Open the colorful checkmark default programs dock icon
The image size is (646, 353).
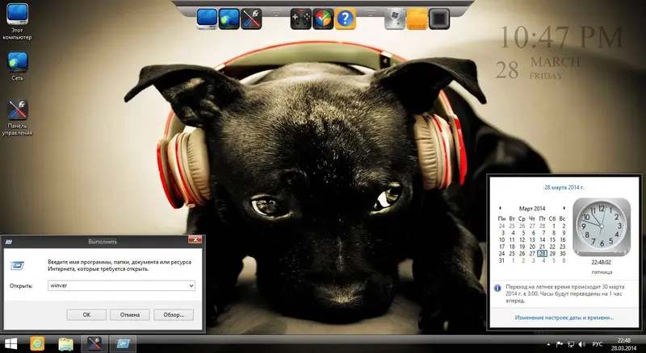[x=323, y=19]
